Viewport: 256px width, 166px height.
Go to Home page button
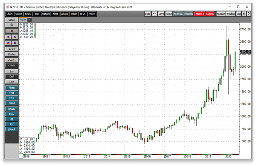point(169,14)
